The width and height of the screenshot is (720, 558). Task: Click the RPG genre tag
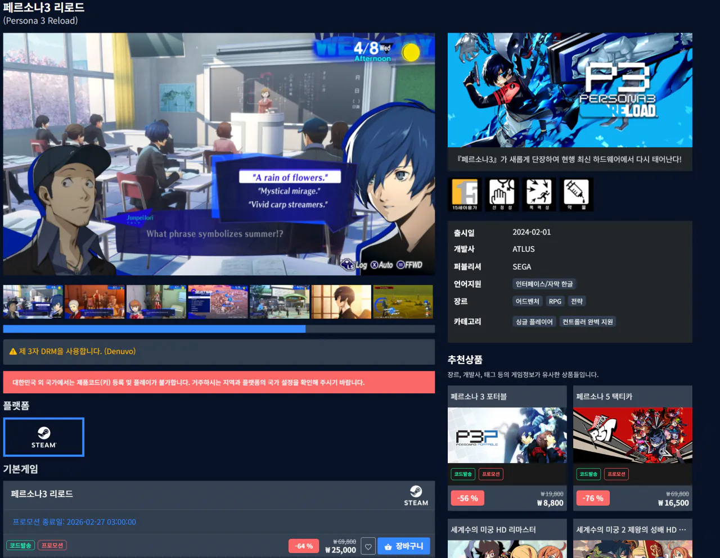[x=555, y=301]
